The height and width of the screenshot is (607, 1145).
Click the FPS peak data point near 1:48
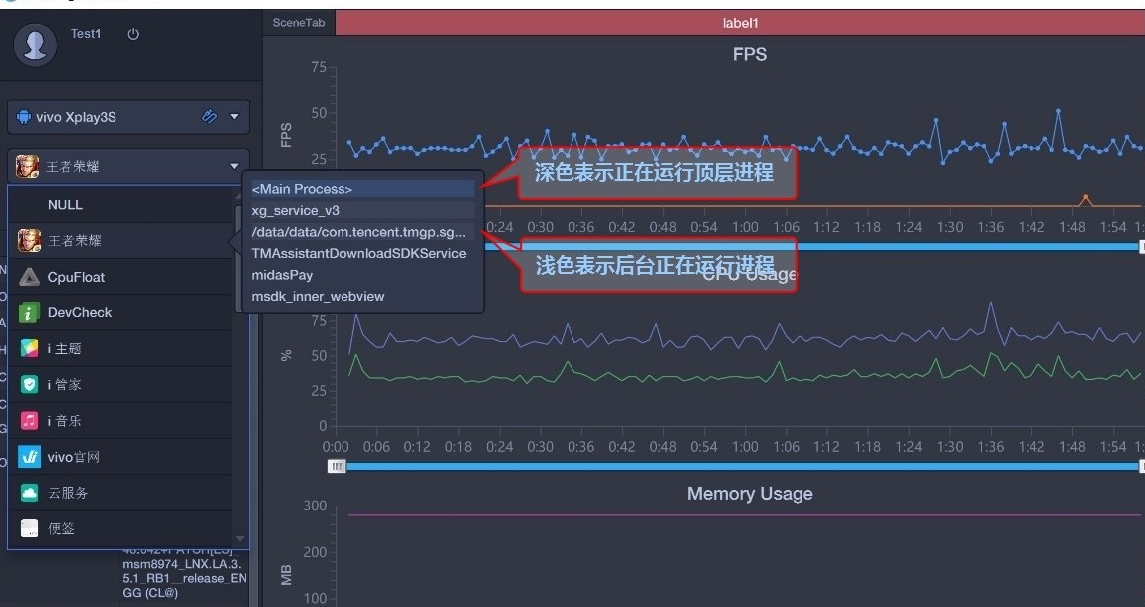1058,111
